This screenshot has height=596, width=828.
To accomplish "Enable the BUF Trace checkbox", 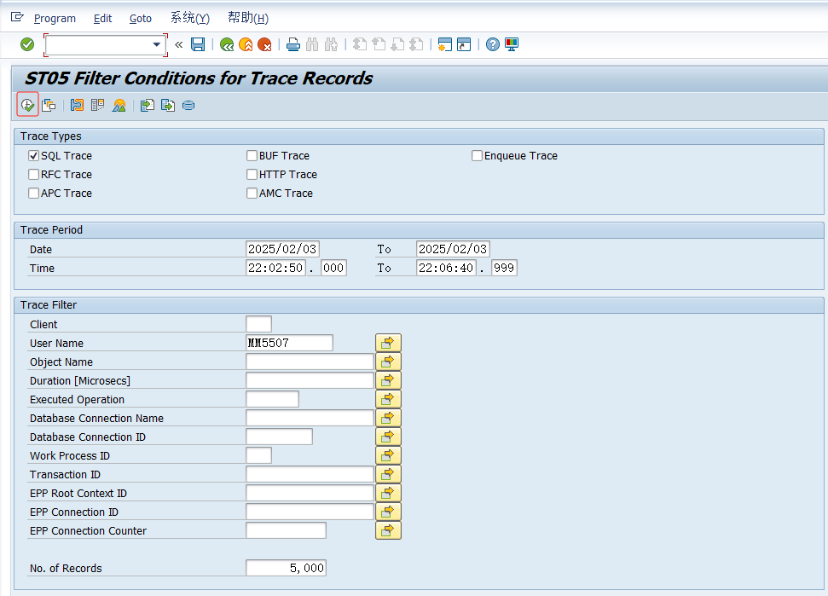I will point(252,155).
